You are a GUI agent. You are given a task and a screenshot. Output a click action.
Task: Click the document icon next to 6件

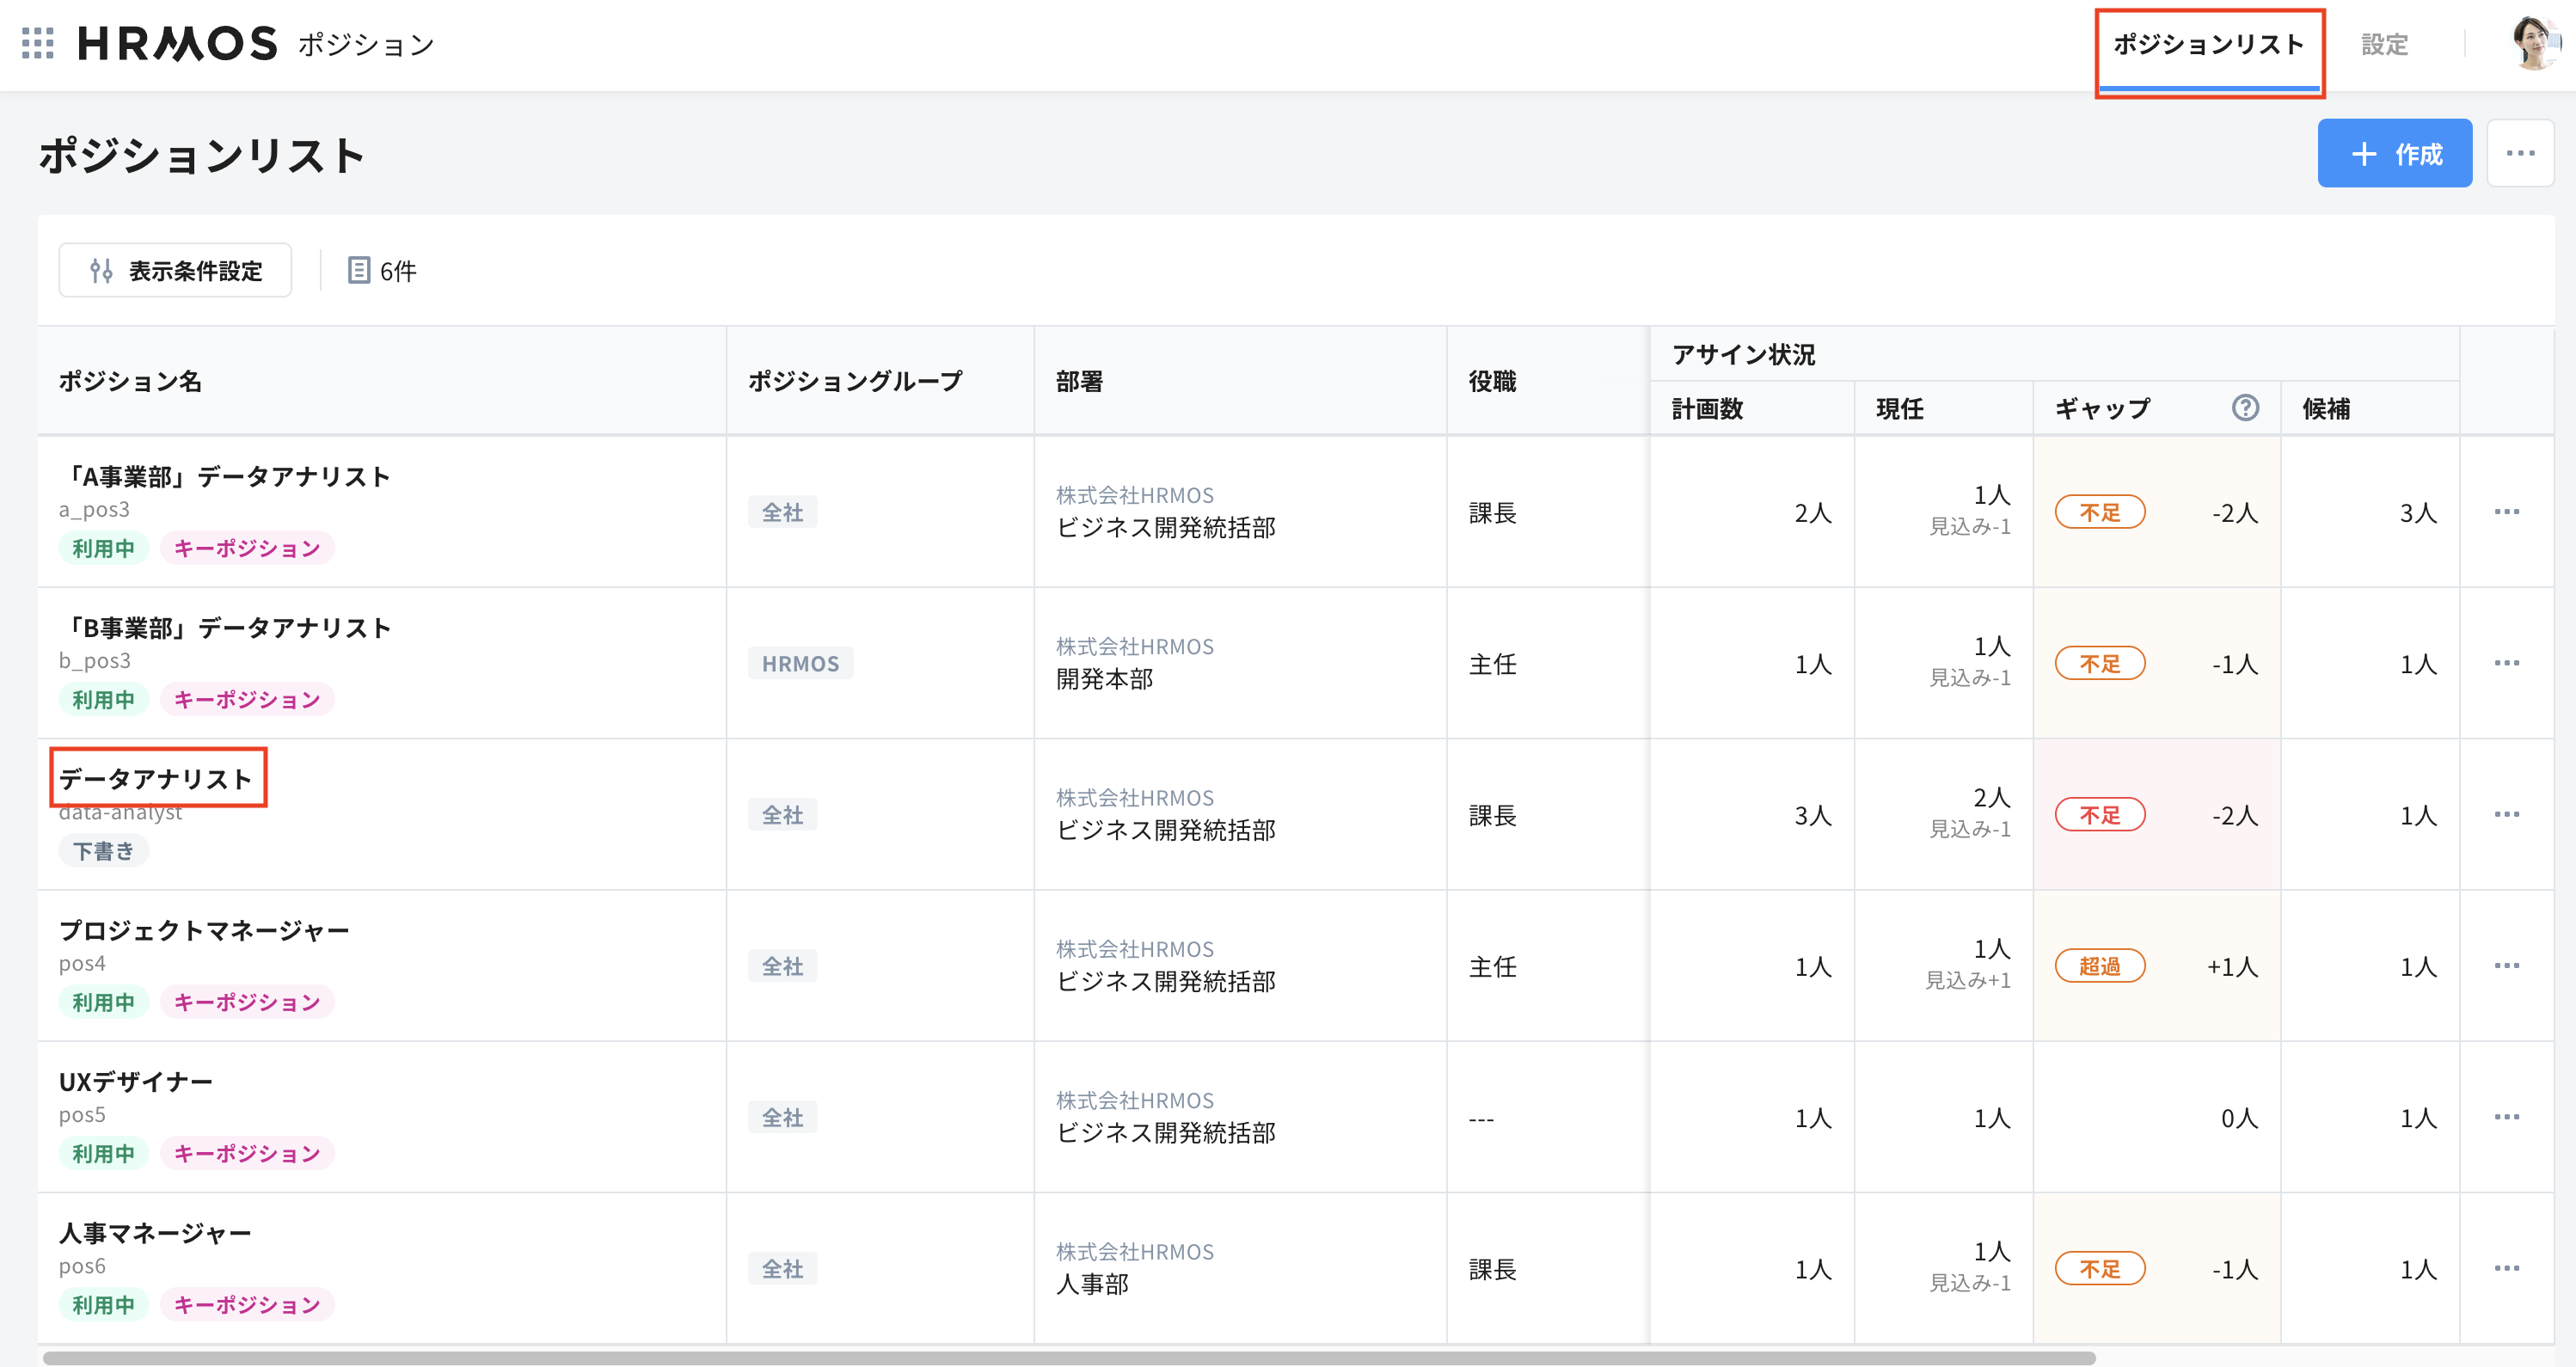(x=358, y=270)
